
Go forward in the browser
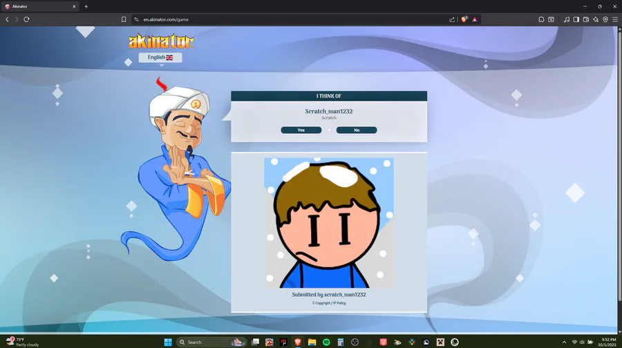17,19
